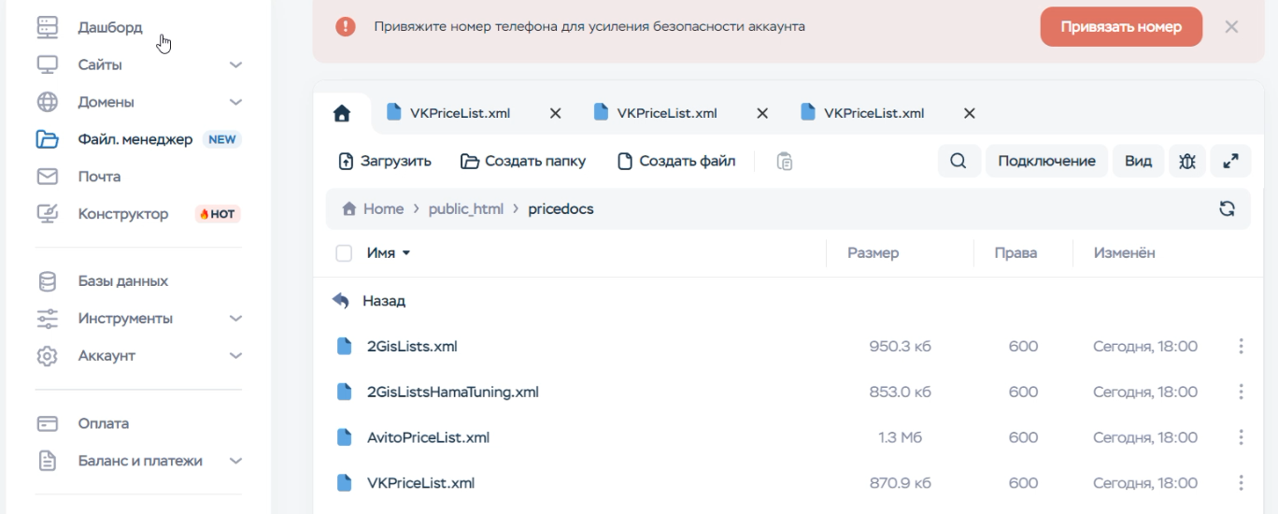Click the Привязать номер button

[1121, 27]
